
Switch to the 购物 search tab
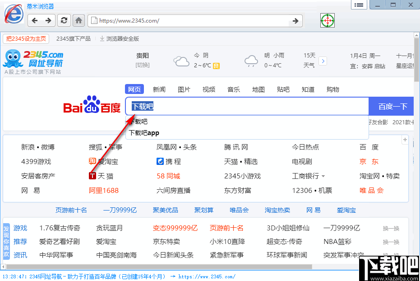[333, 89]
